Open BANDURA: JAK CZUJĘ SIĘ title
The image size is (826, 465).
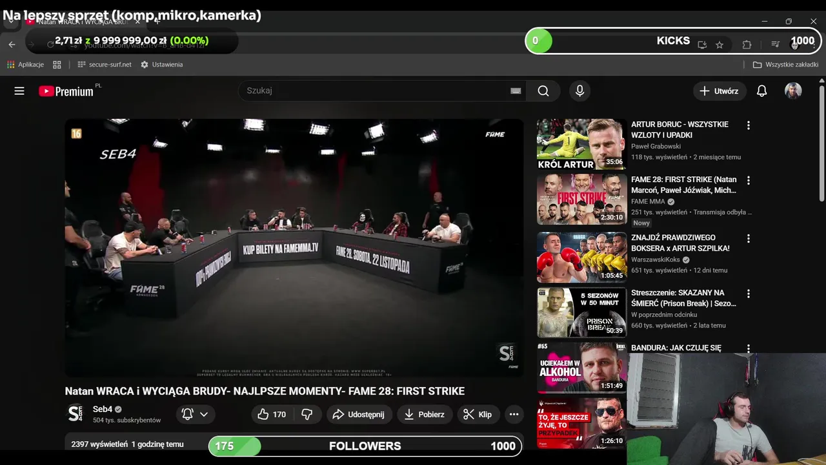(x=676, y=348)
